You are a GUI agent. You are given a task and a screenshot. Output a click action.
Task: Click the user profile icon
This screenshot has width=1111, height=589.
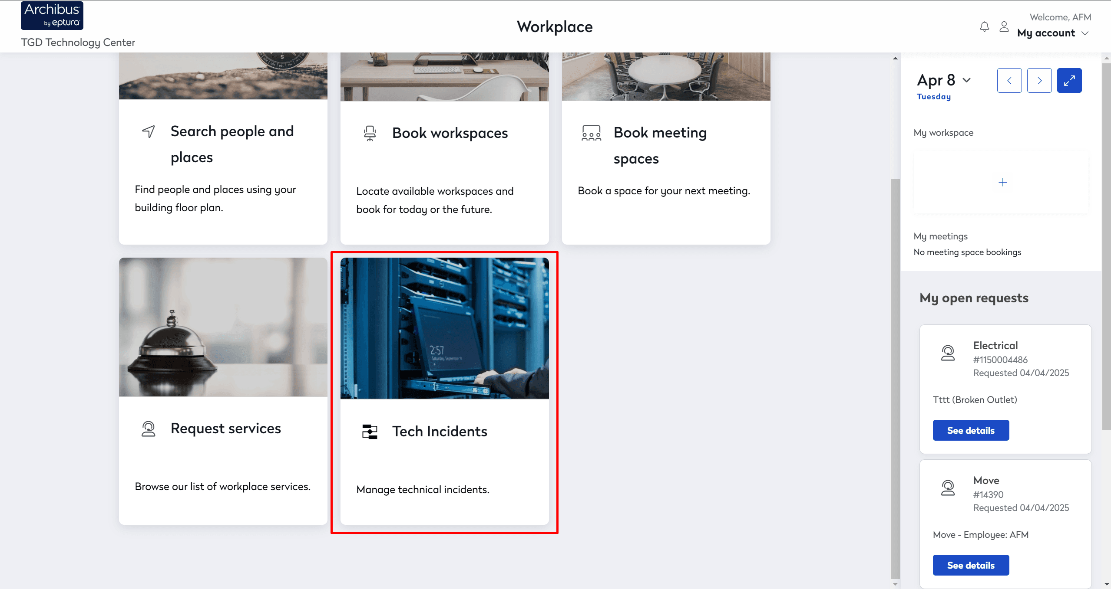pyautogui.click(x=1004, y=27)
